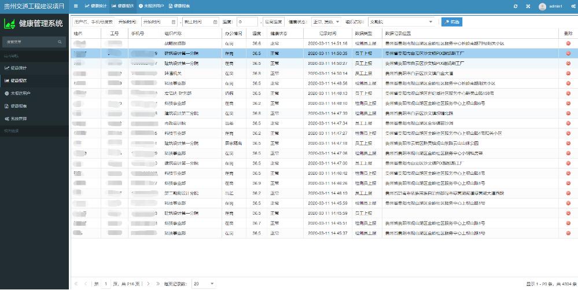
Task: Delete the record timed 14:45:37
Action: (x=568, y=233)
